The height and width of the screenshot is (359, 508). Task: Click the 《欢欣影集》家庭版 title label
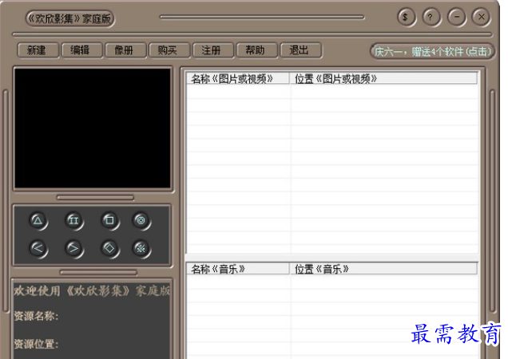(70, 19)
